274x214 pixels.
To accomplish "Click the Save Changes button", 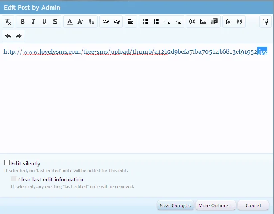I will pyautogui.click(x=175, y=206).
